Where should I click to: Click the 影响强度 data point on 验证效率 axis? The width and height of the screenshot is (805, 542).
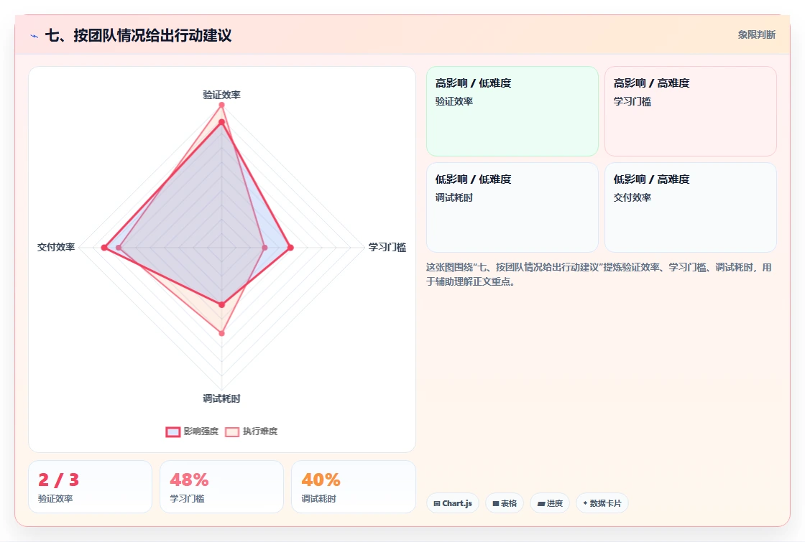(x=222, y=122)
